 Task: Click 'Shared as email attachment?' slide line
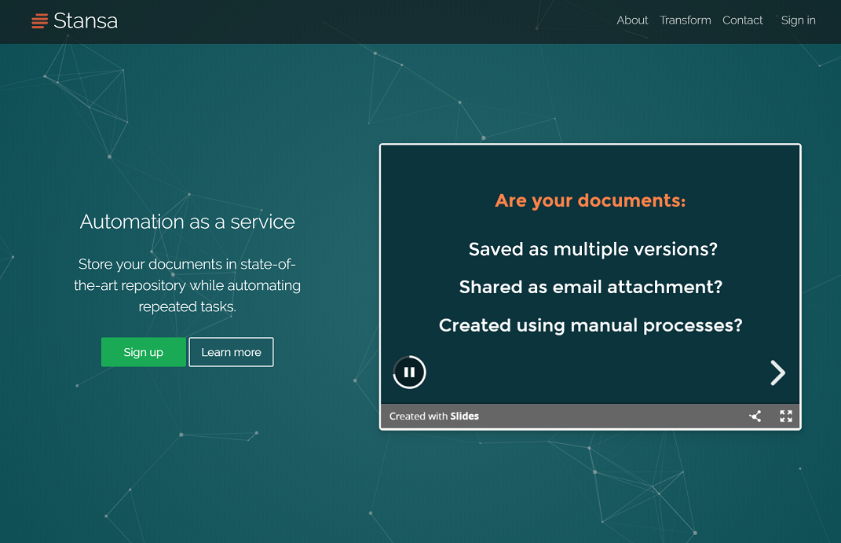(x=590, y=287)
